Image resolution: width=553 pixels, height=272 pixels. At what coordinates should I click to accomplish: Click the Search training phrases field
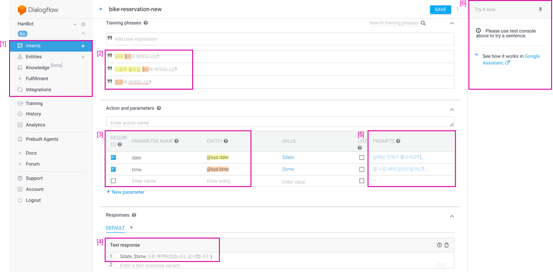pos(393,23)
